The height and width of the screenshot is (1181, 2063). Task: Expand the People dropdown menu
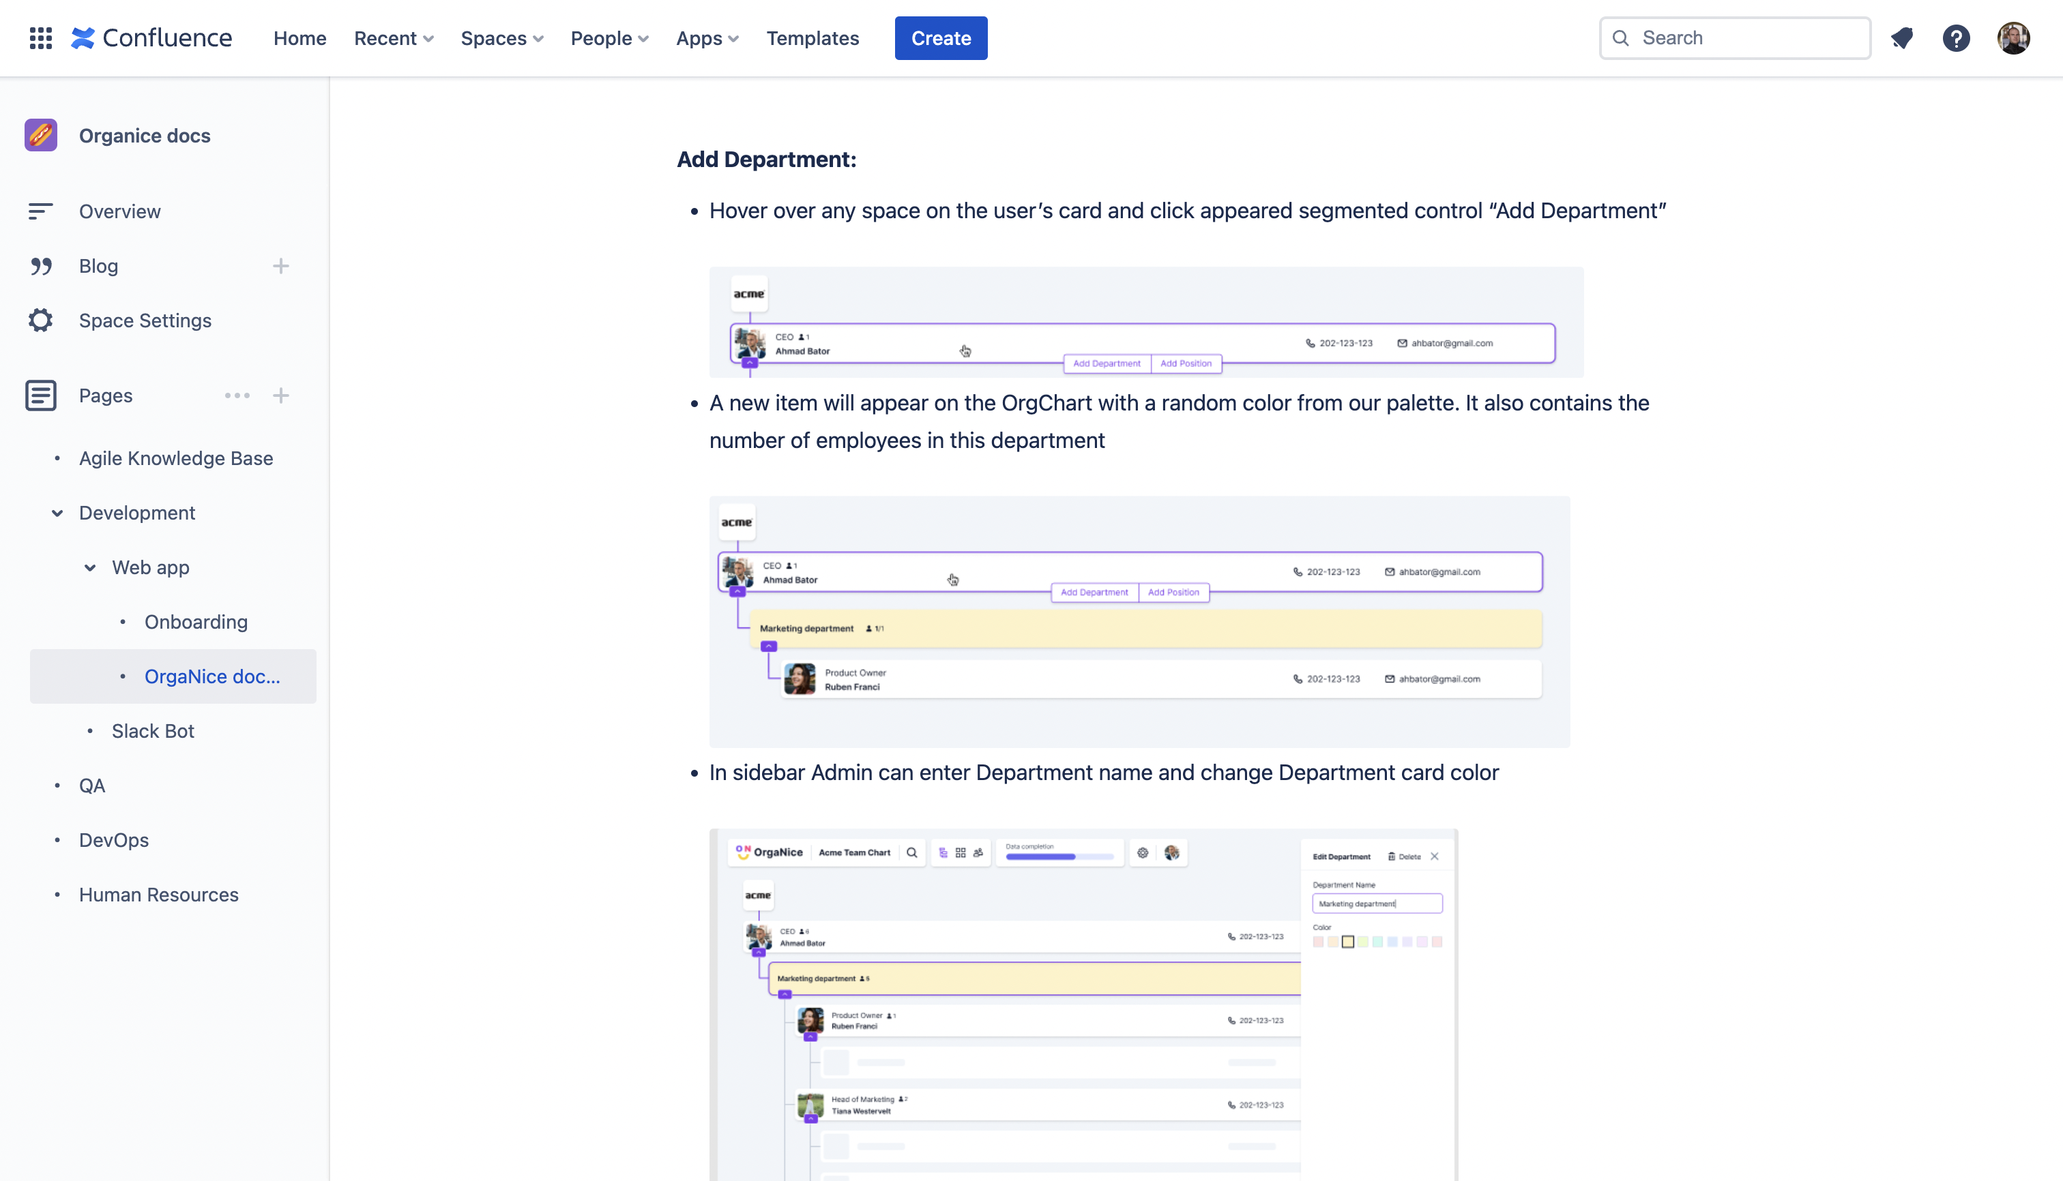[x=609, y=38]
